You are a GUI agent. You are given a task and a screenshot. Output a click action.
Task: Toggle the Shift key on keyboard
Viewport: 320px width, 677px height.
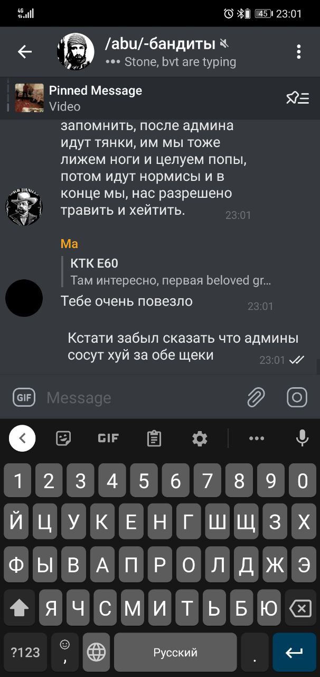19,609
